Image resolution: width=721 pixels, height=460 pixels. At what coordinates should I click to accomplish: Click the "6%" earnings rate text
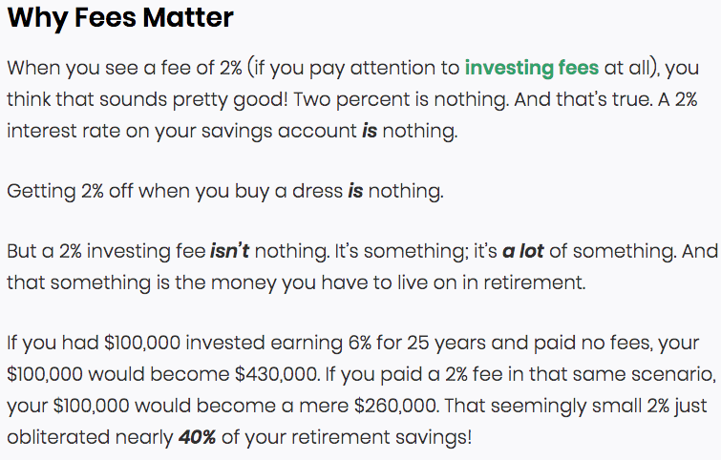(360, 343)
